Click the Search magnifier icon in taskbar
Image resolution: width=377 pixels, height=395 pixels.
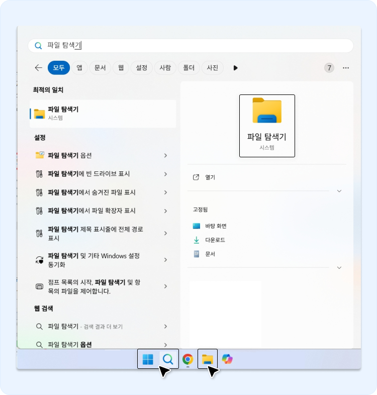(168, 359)
